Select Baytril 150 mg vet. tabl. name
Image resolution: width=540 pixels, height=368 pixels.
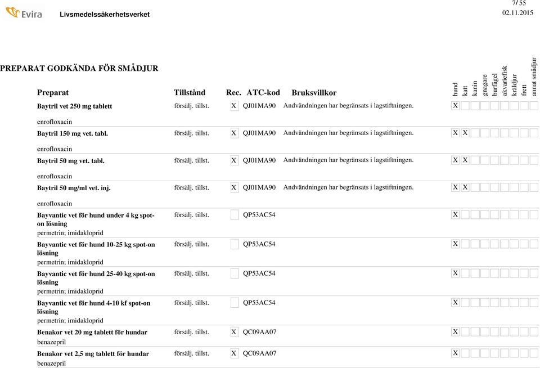(73, 133)
